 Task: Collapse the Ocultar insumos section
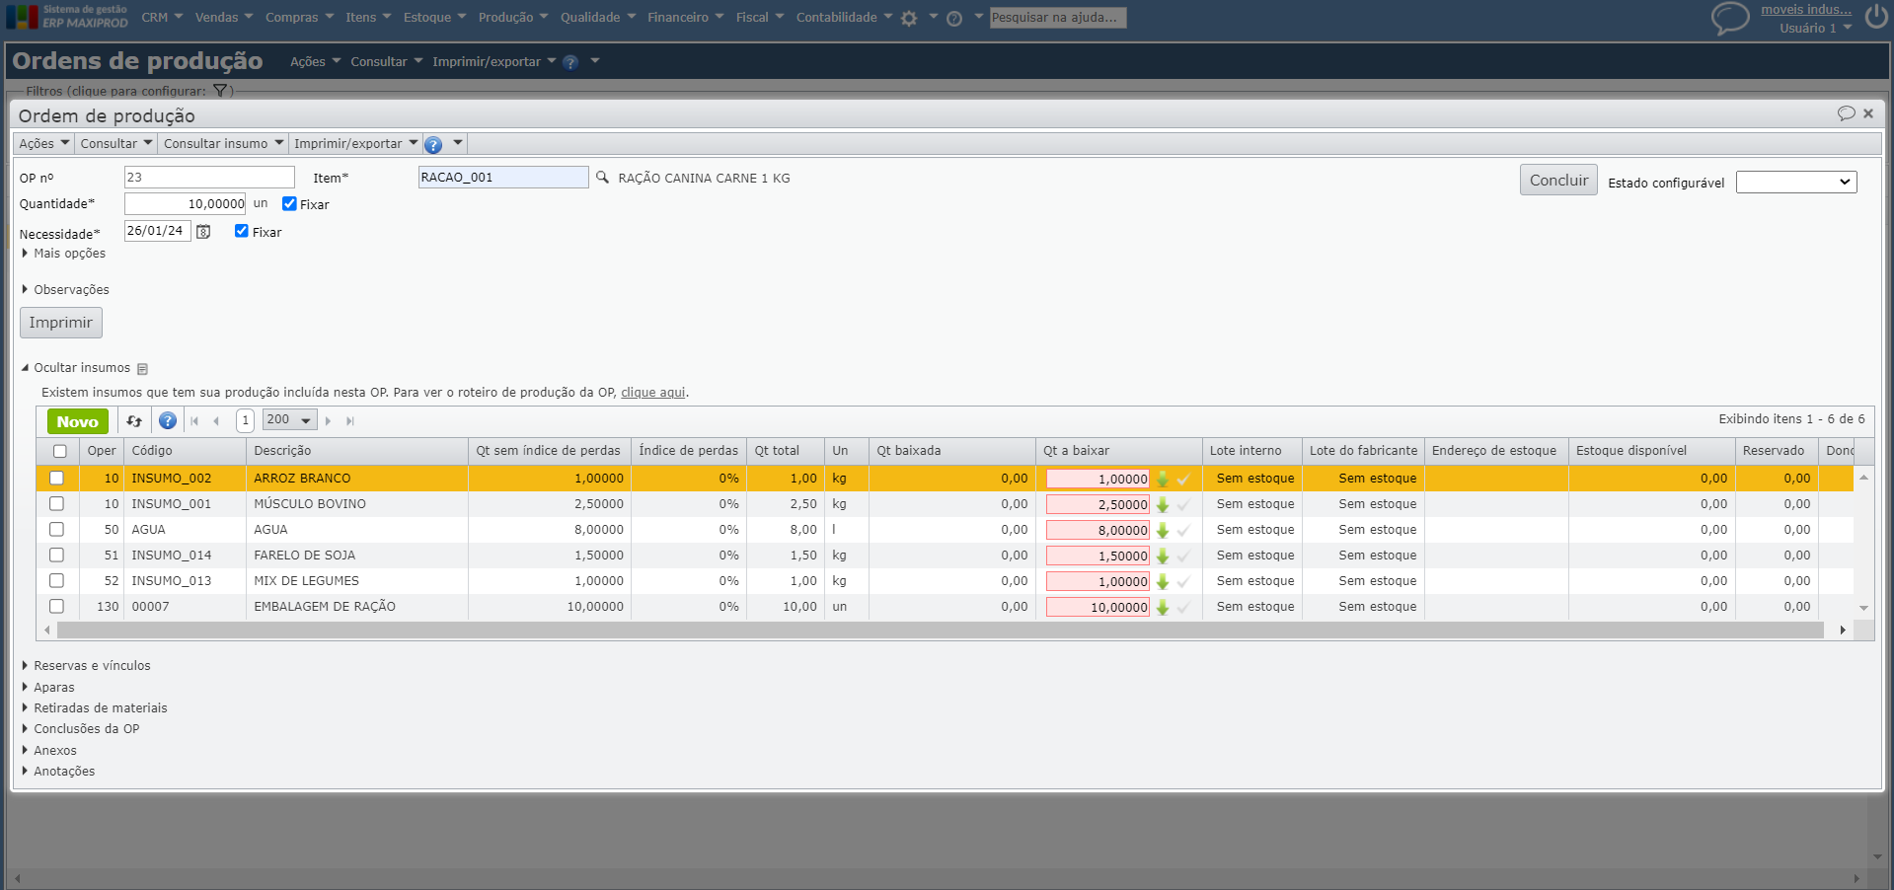tap(76, 368)
